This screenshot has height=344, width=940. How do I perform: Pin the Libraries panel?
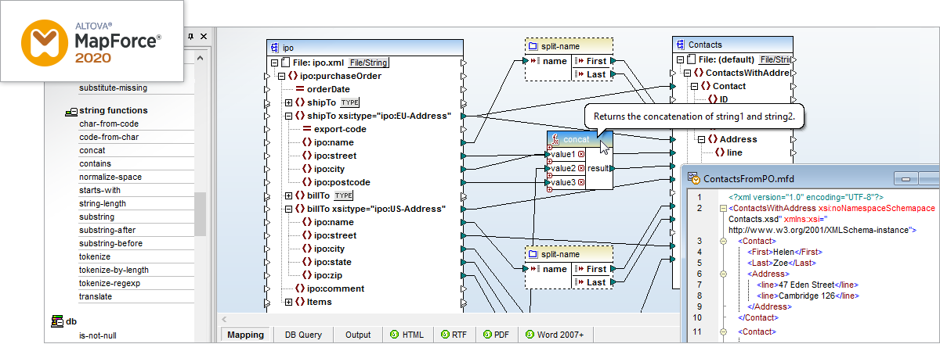(190, 37)
